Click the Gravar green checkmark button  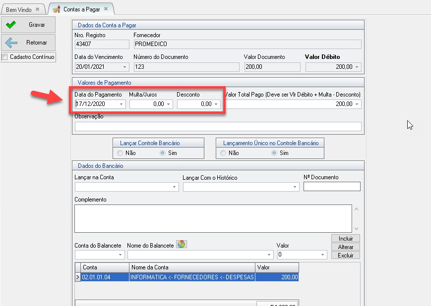(x=28, y=25)
